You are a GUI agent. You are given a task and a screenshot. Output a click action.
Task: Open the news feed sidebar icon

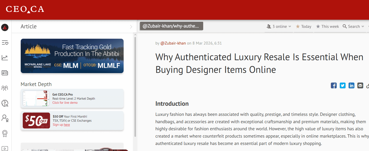point(5,73)
